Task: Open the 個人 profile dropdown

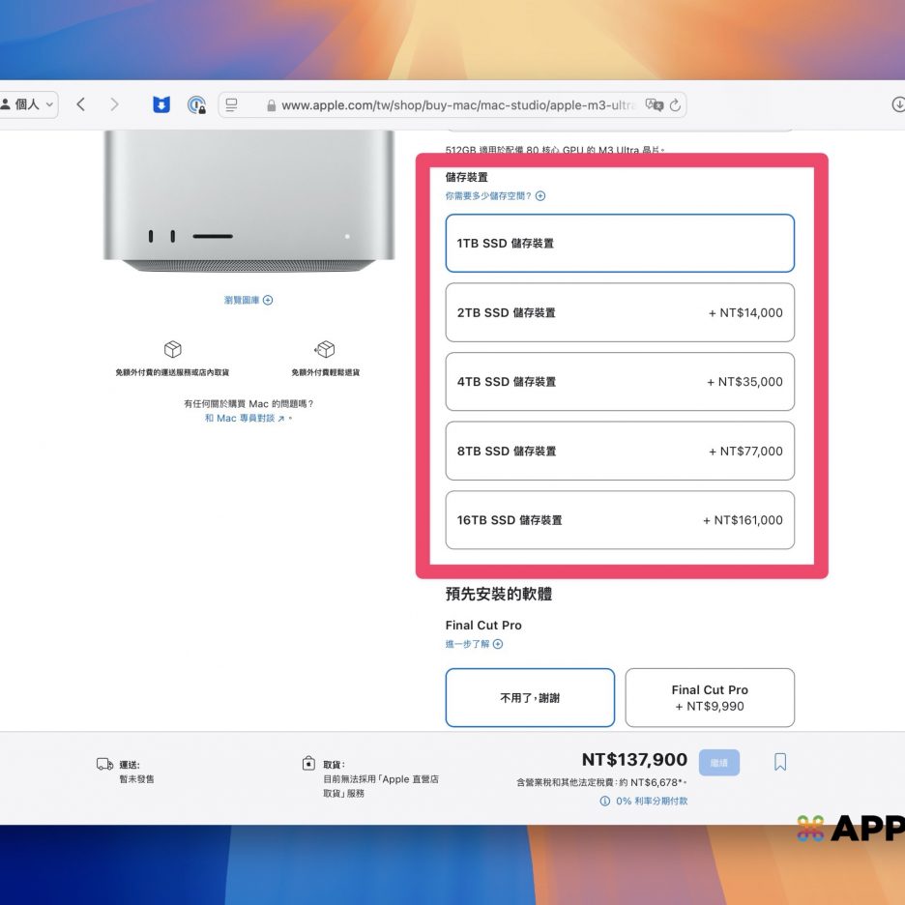Action: click(x=29, y=104)
